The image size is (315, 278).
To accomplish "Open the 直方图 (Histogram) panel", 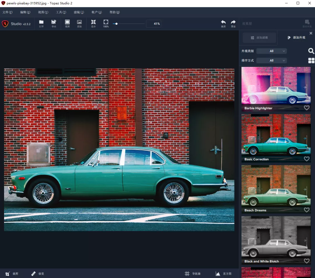I will tap(223, 274).
